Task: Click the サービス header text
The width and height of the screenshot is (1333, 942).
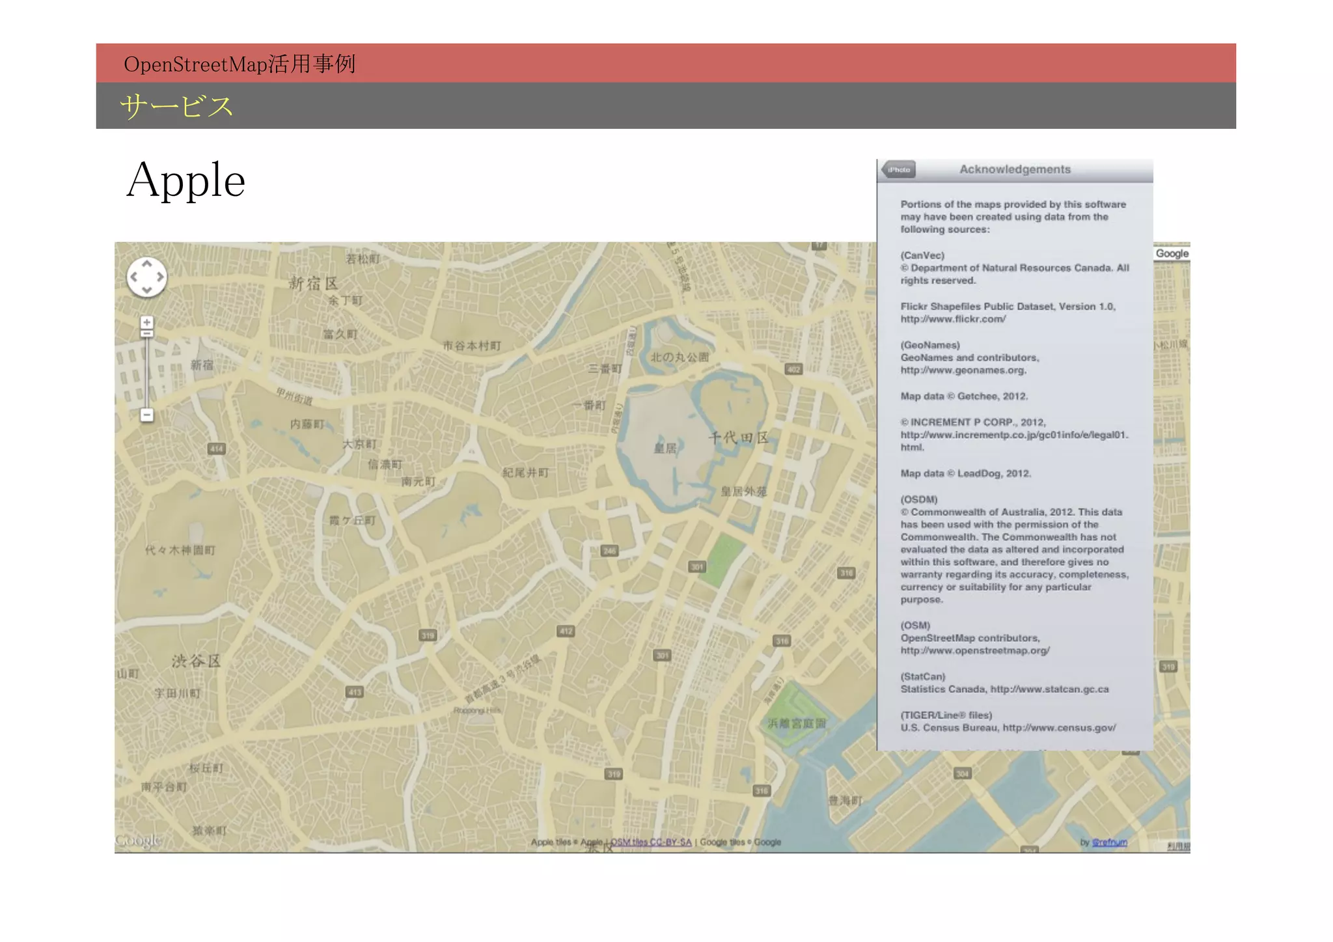Action: (x=176, y=106)
